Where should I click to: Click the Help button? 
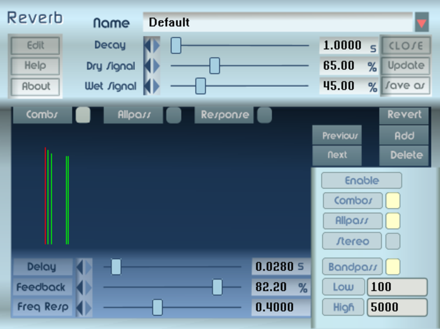coord(35,66)
